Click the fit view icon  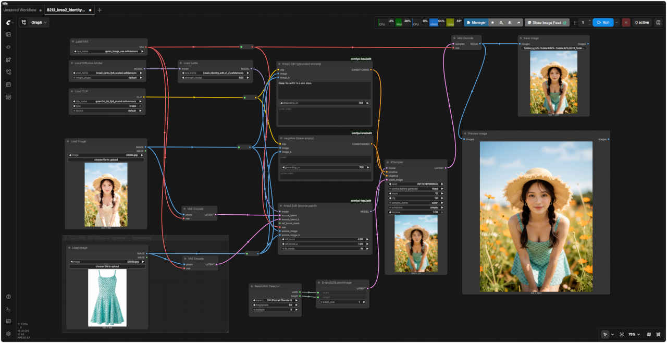click(622, 334)
